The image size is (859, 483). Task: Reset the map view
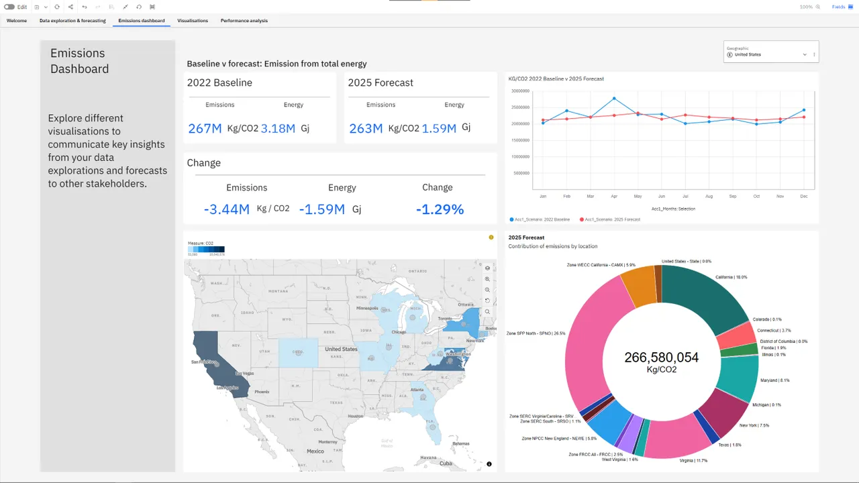pos(488,300)
